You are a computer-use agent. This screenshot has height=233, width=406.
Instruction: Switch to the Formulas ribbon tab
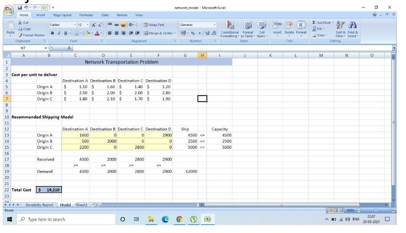click(86, 15)
